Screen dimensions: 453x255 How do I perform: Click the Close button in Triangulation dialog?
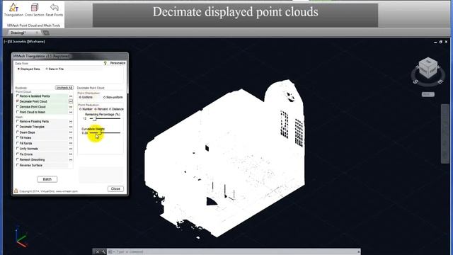(x=115, y=189)
